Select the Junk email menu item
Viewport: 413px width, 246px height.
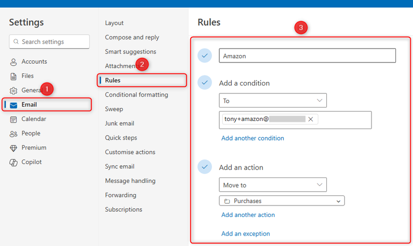coord(120,123)
